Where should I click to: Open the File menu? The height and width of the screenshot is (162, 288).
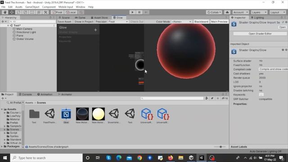click(x=3, y=7)
